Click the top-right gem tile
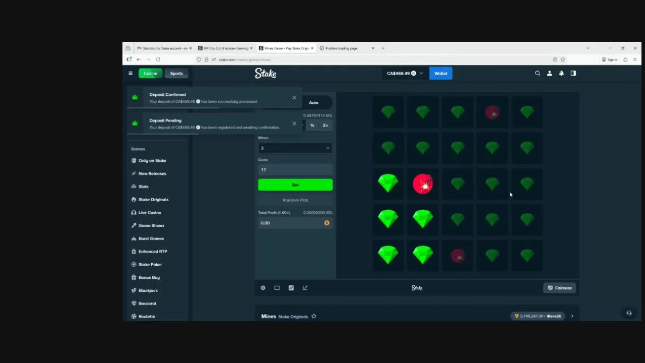 pos(527,112)
